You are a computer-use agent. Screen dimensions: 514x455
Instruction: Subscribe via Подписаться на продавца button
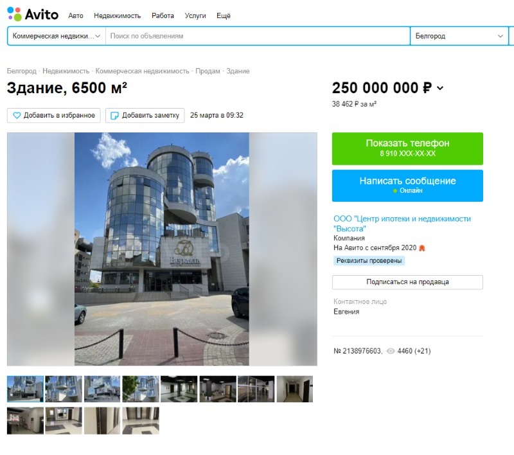[x=407, y=282]
